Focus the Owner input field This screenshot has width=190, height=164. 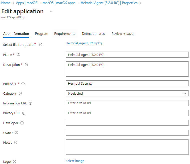click(x=127, y=133)
